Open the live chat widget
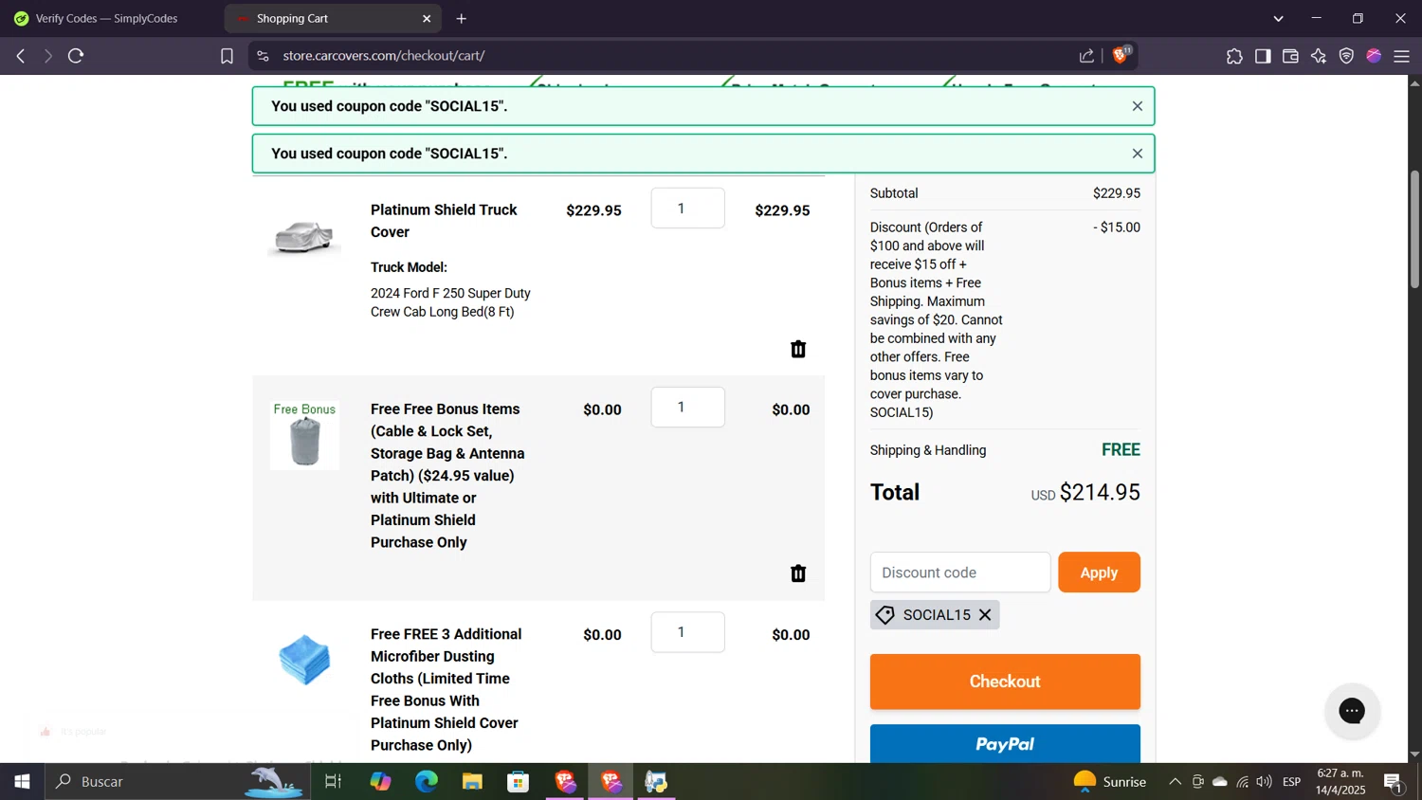This screenshot has width=1422, height=800. pos(1352,711)
